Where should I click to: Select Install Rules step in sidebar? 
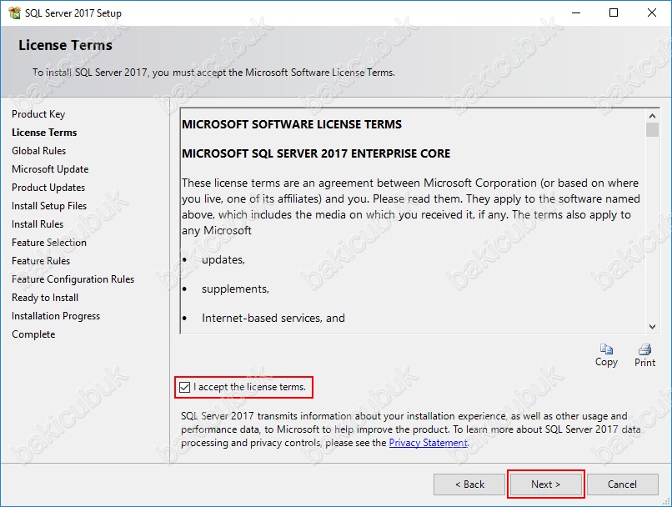tap(38, 224)
